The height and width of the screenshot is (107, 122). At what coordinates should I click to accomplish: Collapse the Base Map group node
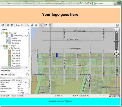[2, 33]
